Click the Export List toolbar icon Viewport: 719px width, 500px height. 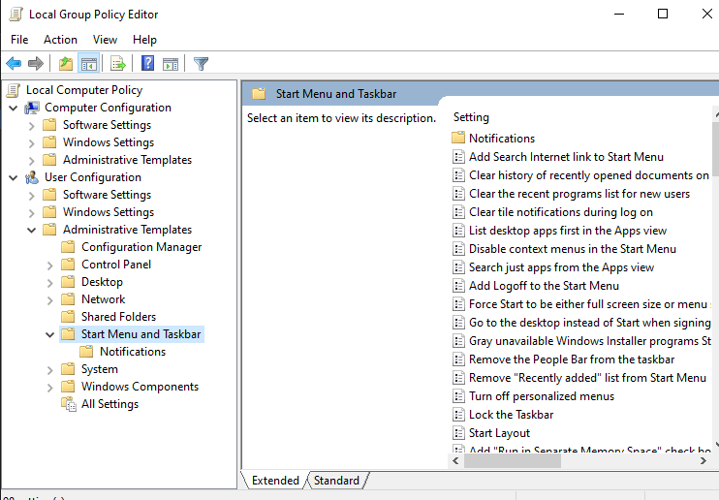coord(118,63)
